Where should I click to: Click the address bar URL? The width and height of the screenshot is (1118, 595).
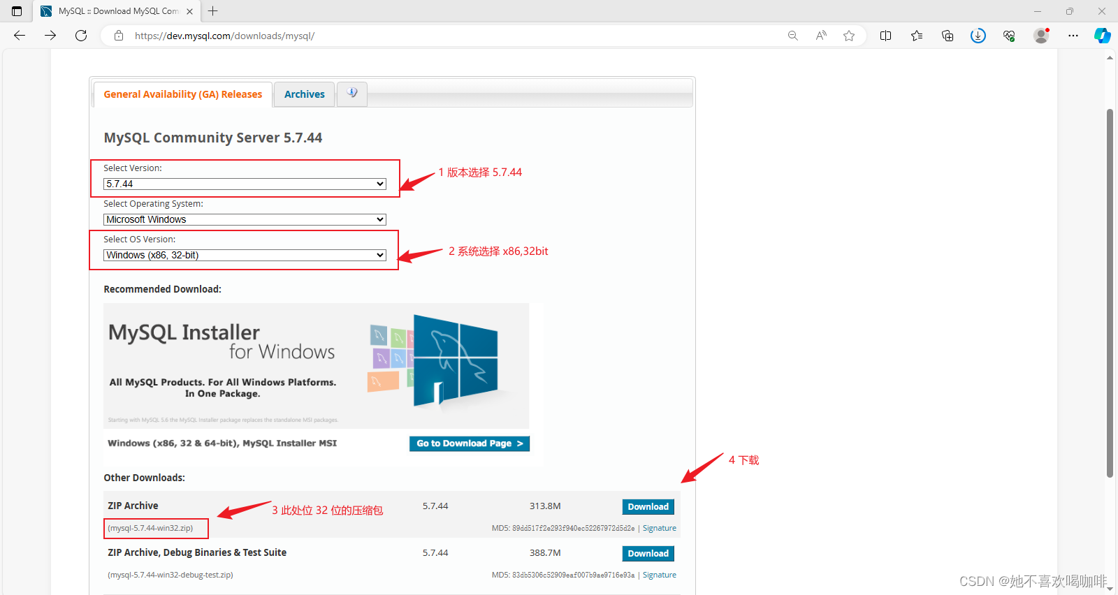pos(224,36)
